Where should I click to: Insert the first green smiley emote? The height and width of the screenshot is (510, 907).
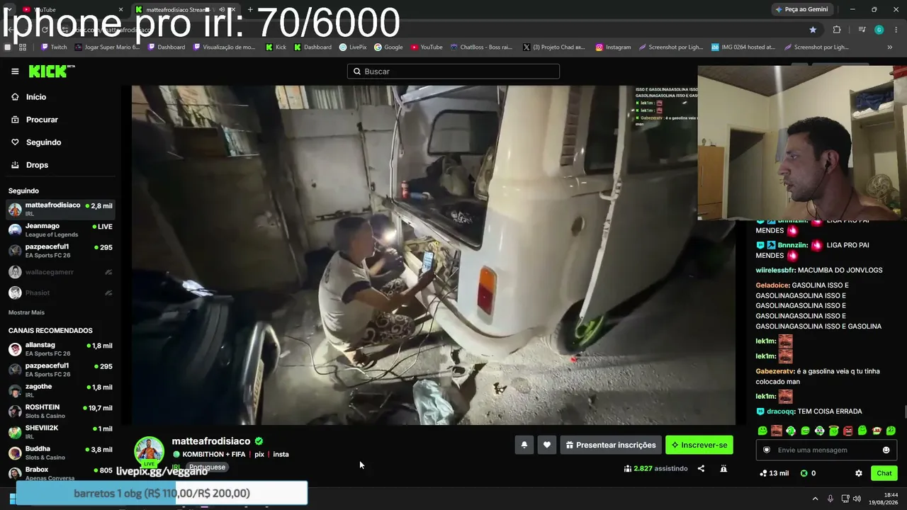pos(762,431)
